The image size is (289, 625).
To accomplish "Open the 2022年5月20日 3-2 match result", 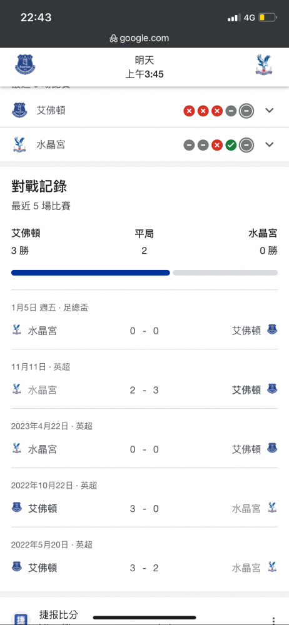I will coord(144,556).
